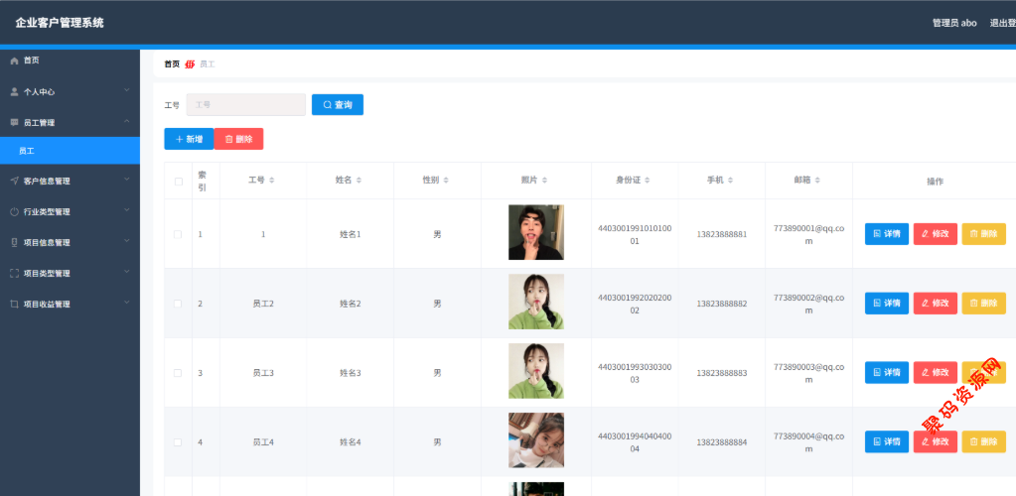Image resolution: width=1016 pixels, height=496 pixels.
Task: Click the 行业类型管理 sidebar icon
Action: pos(14,212)
